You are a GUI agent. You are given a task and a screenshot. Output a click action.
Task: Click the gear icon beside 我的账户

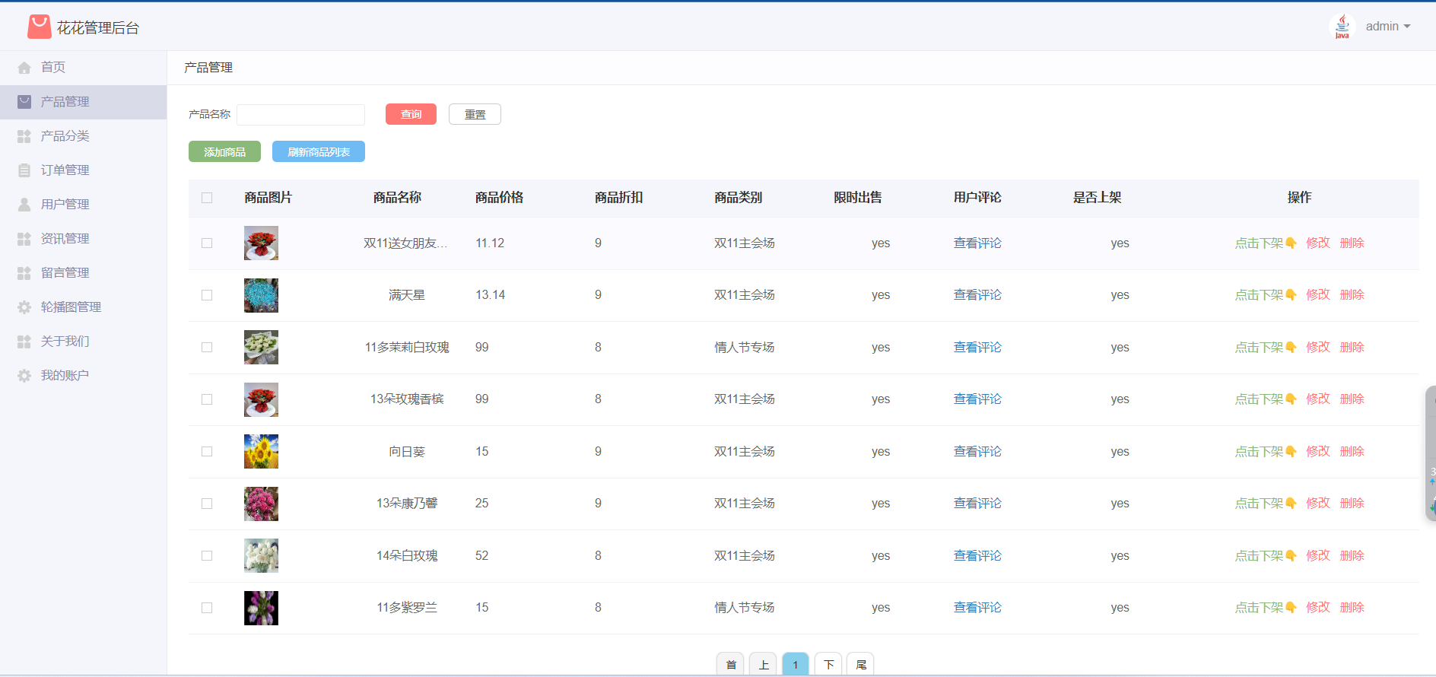point(24,376)
